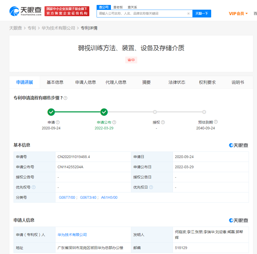
Task: Open help icon next to 申请 step
Action: (x=58, y=122)
